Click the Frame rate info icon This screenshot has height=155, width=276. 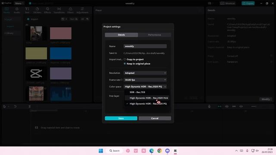tap(122, 80)
